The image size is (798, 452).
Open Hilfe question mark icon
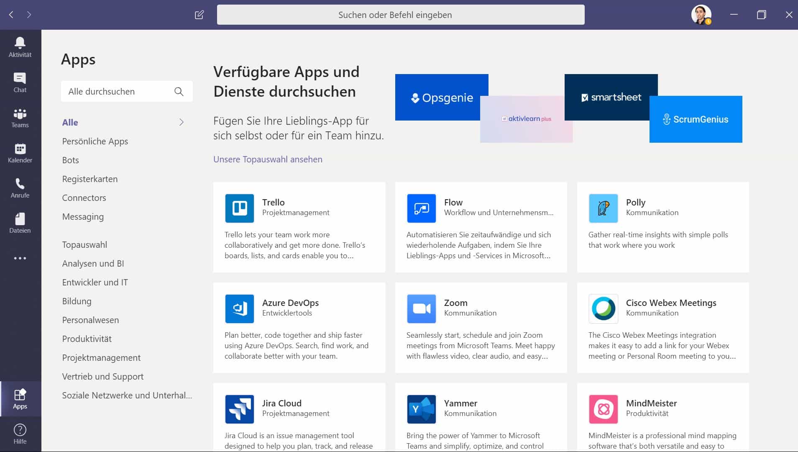pyautogui.click(x=20, y=430)
